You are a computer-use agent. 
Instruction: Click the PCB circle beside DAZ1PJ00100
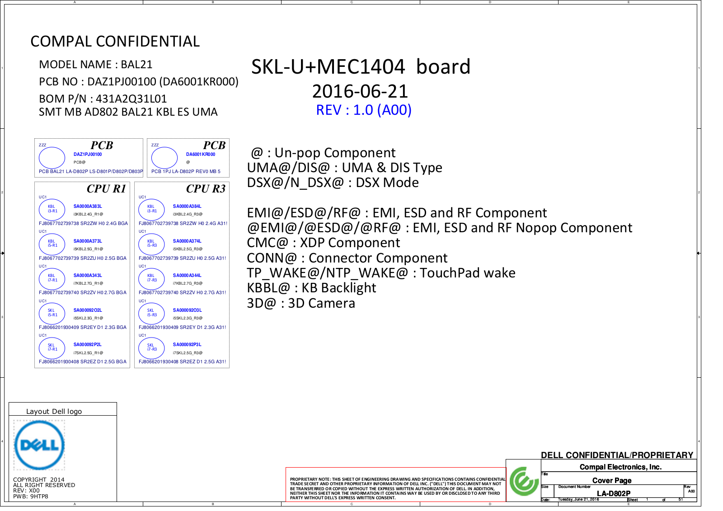point(52,158)
